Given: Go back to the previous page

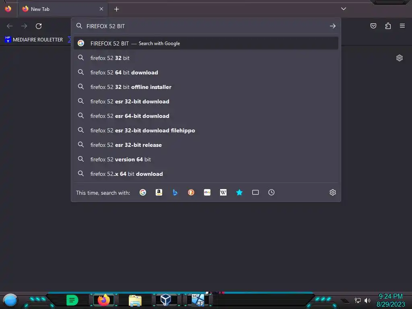Looking at the screenshot, I should 10,26.
